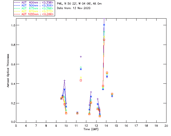Image resolution: width=171 pixels, height=136 pixels.
Task: Click the x-axis hour label 14
Action: click(x=106, y=126)
